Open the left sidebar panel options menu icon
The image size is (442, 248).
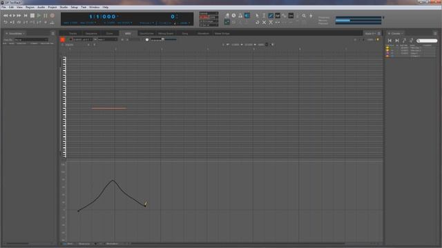[x=53, y=34]
